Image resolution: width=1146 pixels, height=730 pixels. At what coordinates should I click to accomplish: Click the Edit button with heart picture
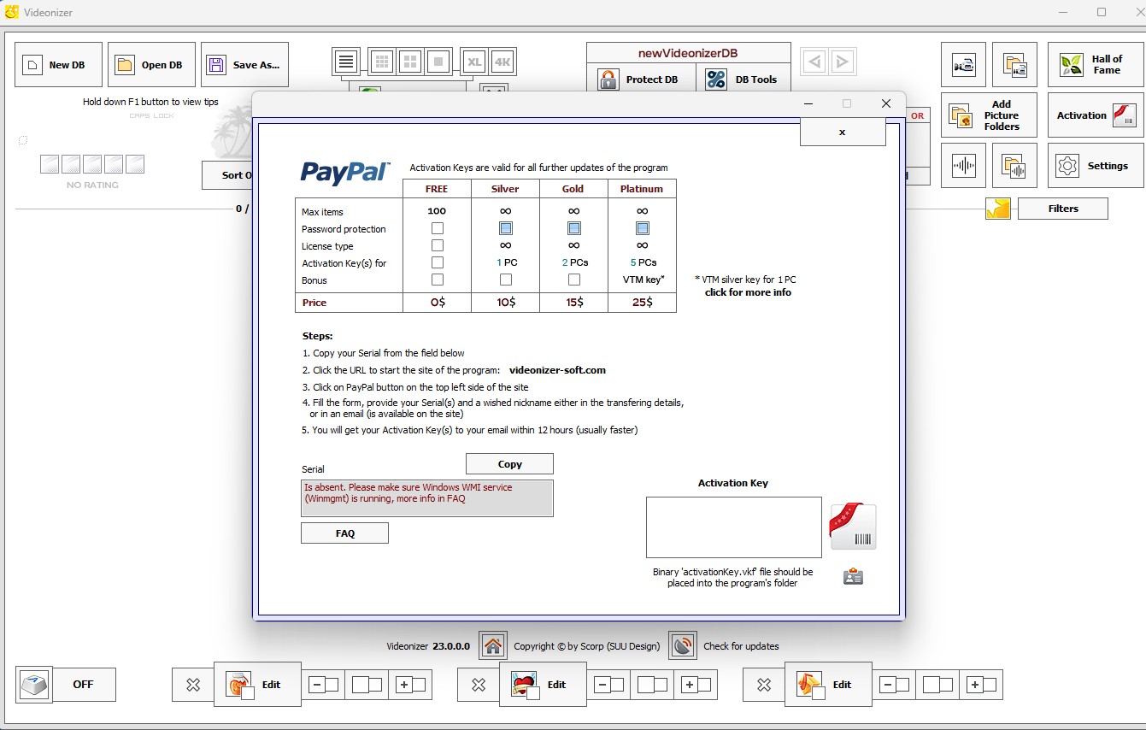[543, 684]
